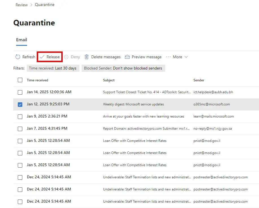Viewport: 259px width, 208px height.
Task: Click the More ellipsis icon
Action: (168, 57)
